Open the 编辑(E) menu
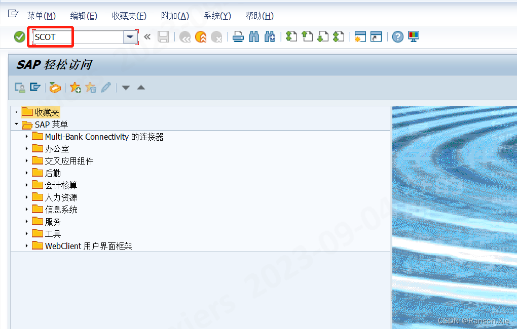Viewport: 517px width, 329px height. click(x=84, y=16)
